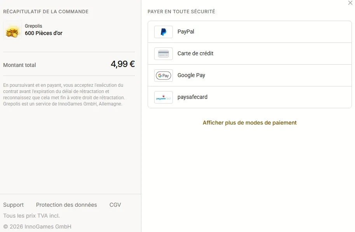This screenshot has height=232, width=355.
Task: Open the Protection des données link
Action: (x=66, y=205)
